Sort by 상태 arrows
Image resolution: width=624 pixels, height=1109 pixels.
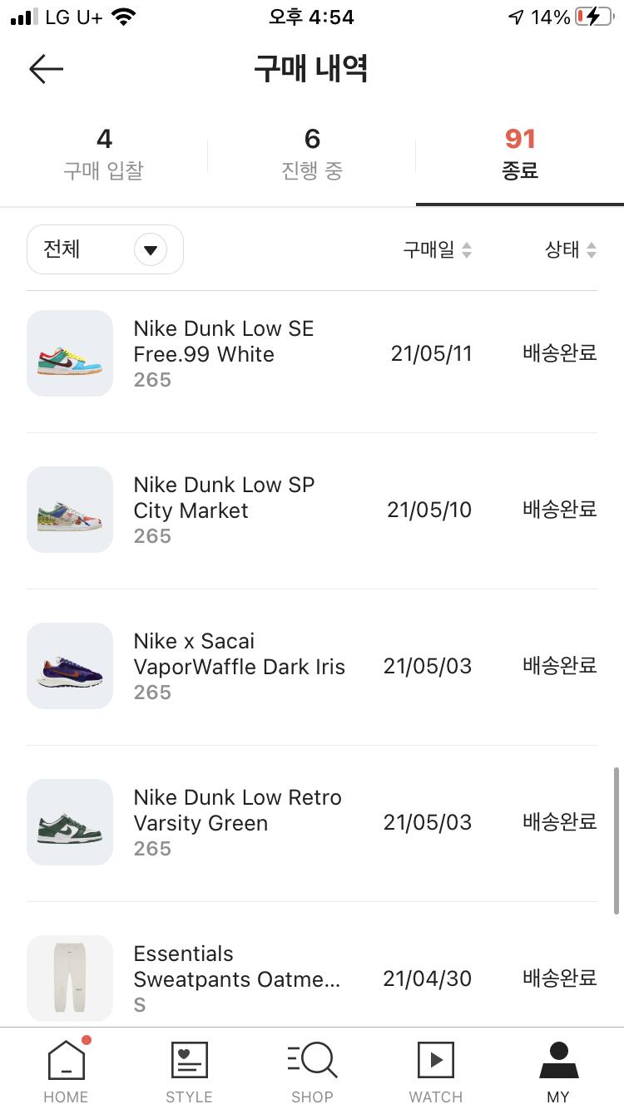pyautogui.click(x=592, y=250)
